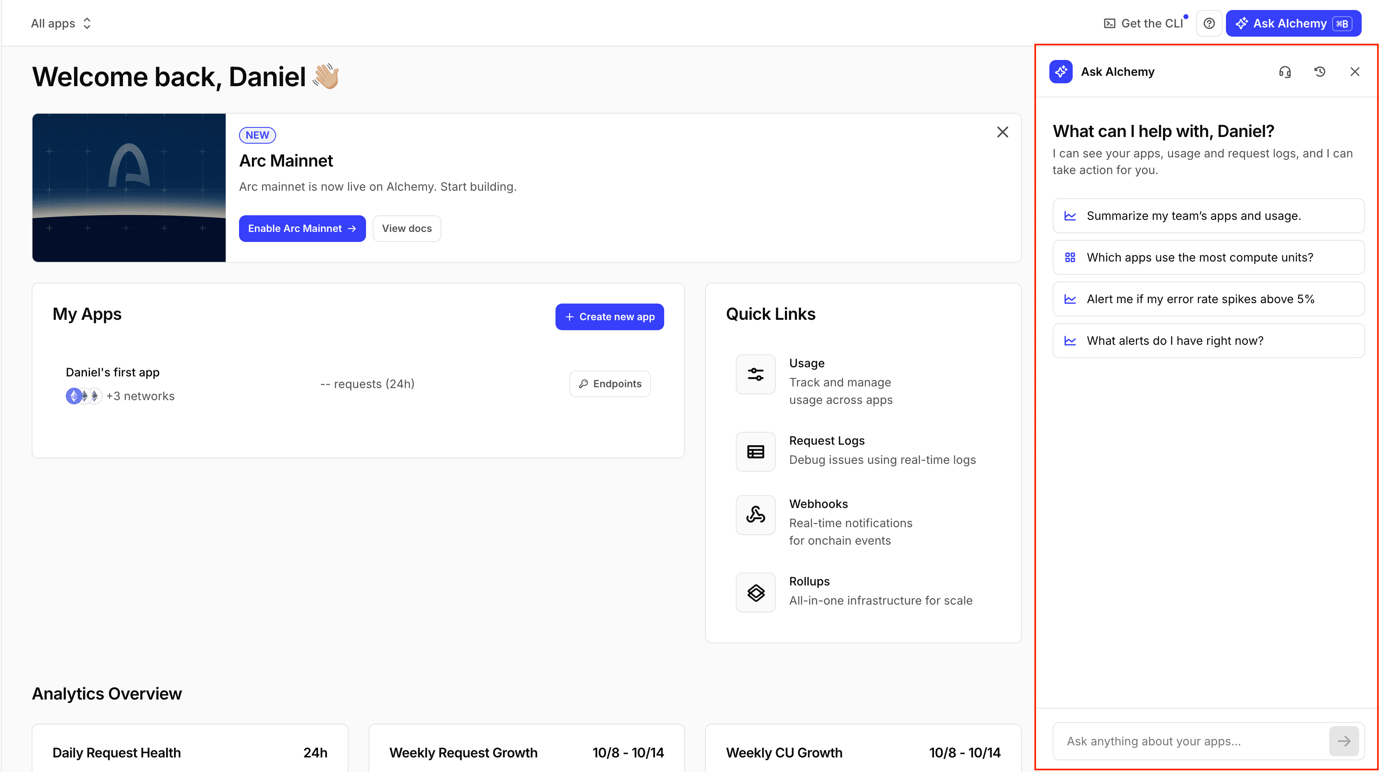Click the '-- requests (24h)' text
The image size is (1380, 772).
367,384
